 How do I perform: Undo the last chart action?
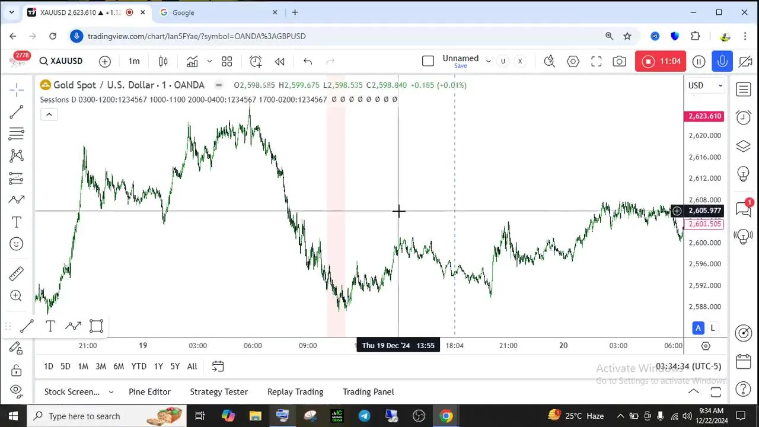click(x=308, y=61)
